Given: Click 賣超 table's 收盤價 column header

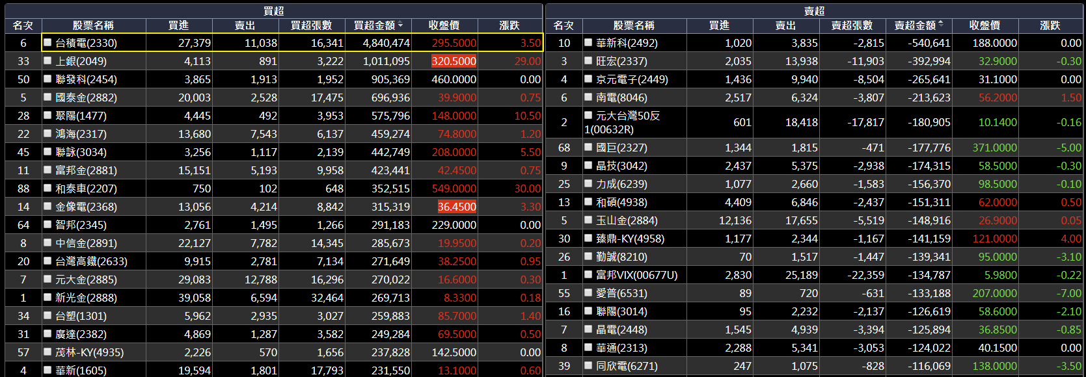Looking at the screenshot, I should [x=985, y=25].
